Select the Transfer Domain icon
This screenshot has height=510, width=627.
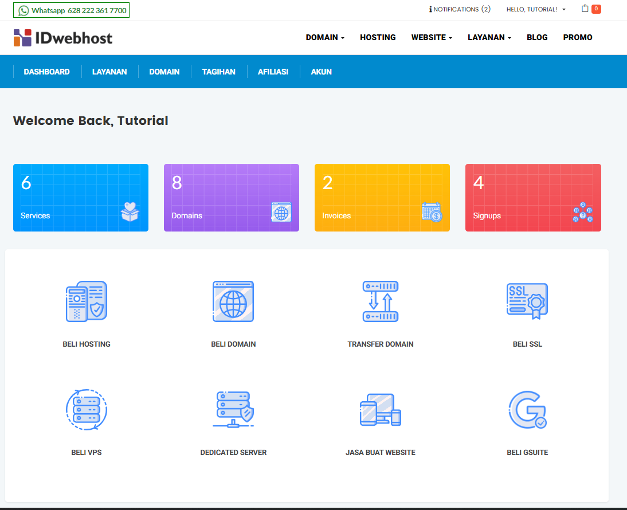point(381,301)
